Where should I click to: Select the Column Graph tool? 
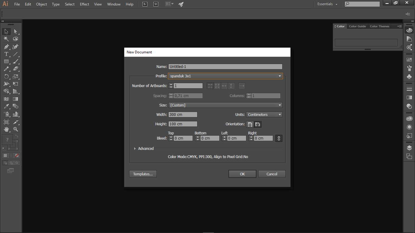[15, 114]
